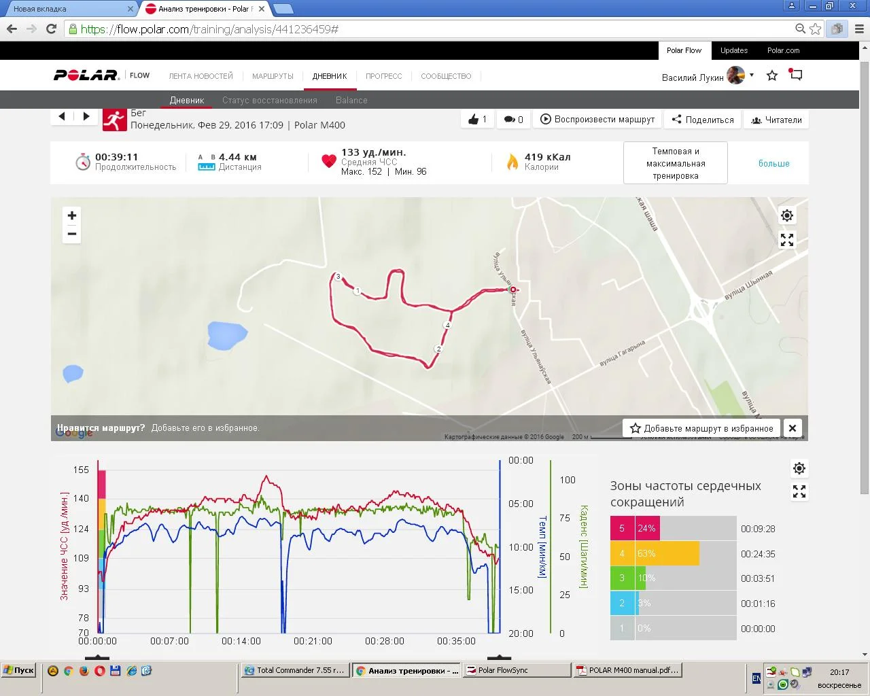The width and height of the screenshot is (870, 696).
Task: Zoom out on the route map
Action: (x=71, y=234)
